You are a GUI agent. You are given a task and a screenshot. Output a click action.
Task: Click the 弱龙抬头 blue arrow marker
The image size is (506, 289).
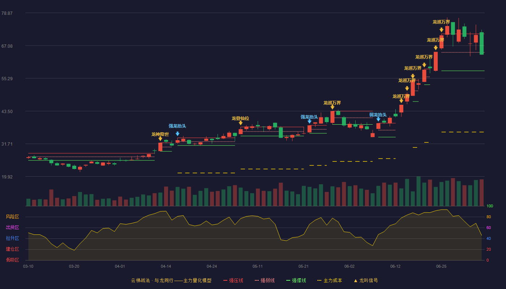(378, 119)
